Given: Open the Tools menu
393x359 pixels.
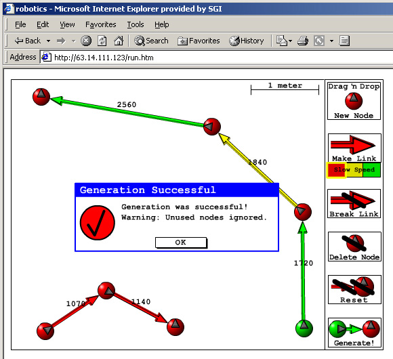Looking at the screenshot, I should pyautogui.click(x=136, y=24).
